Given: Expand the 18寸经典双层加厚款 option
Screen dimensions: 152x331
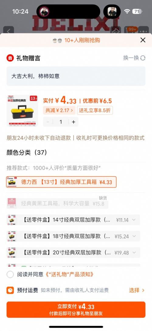Looking at the screenshot, I should (x=73, y=236).
